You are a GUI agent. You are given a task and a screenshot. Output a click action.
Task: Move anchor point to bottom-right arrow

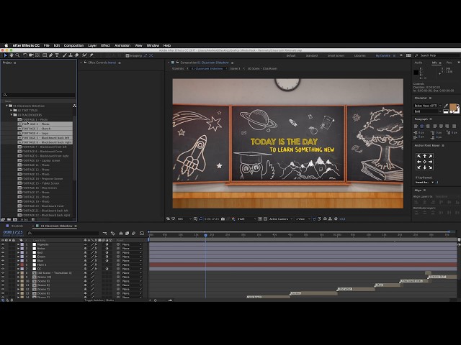(x=431, y=167)
